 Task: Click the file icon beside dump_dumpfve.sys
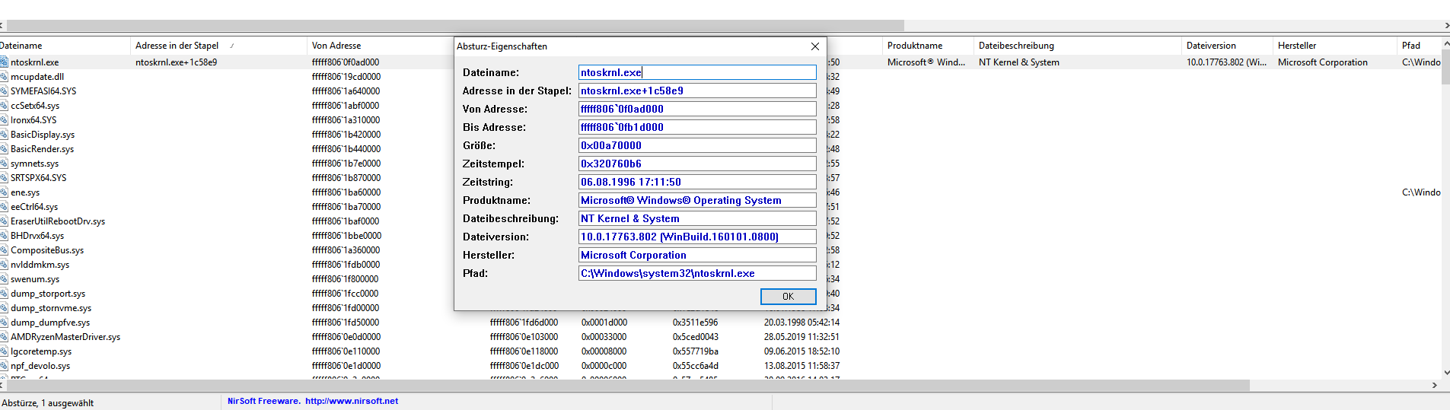[4, 323]
